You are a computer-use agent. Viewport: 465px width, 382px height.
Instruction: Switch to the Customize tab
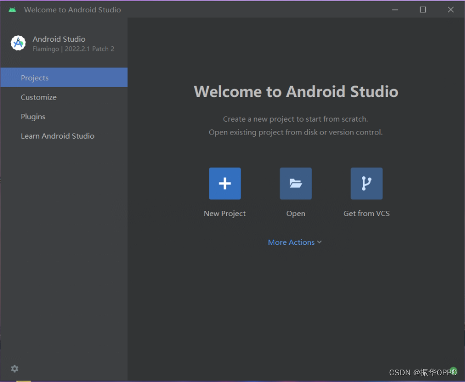(x=64, y=97)
